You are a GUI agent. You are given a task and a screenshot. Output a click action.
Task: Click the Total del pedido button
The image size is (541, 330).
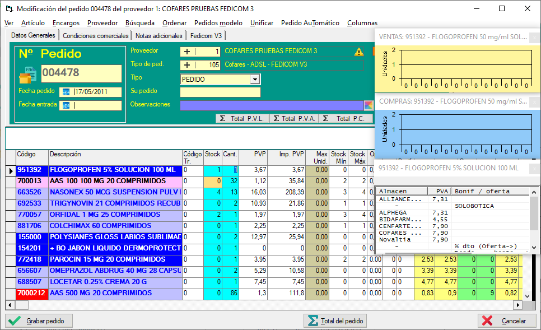pyautogui.click(x=335, y=321)
